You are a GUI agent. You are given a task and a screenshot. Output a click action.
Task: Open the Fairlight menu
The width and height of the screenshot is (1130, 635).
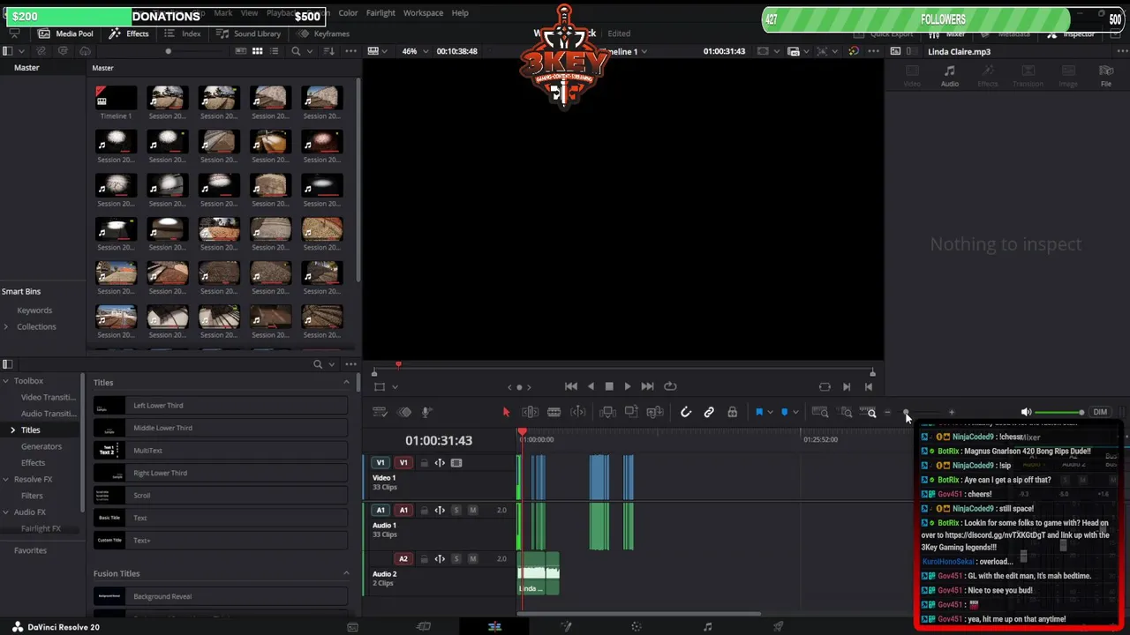click(380, 13)
